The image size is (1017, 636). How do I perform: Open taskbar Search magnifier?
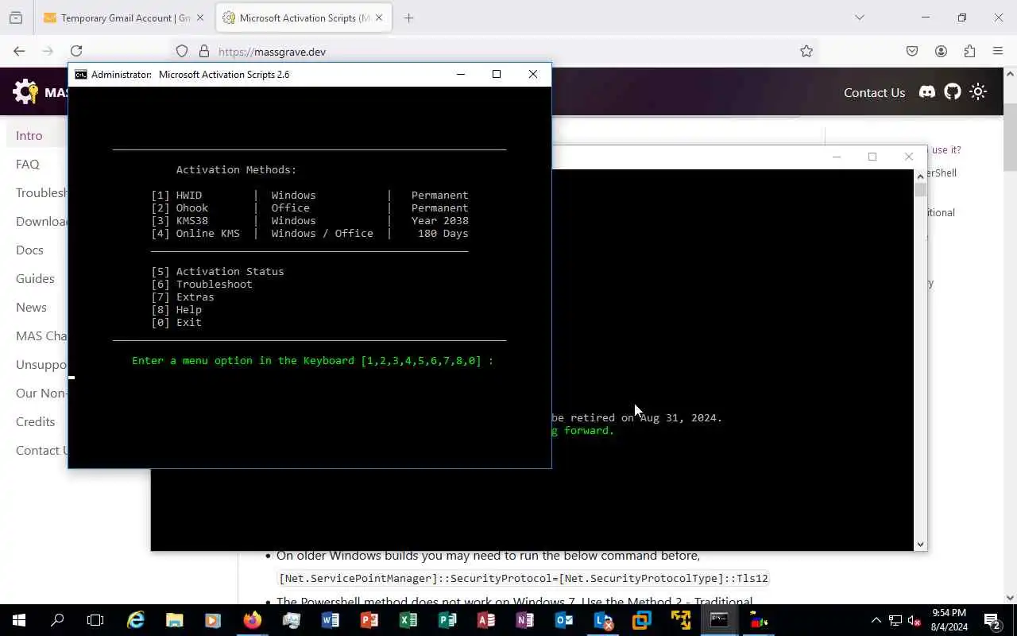[57, 620]
